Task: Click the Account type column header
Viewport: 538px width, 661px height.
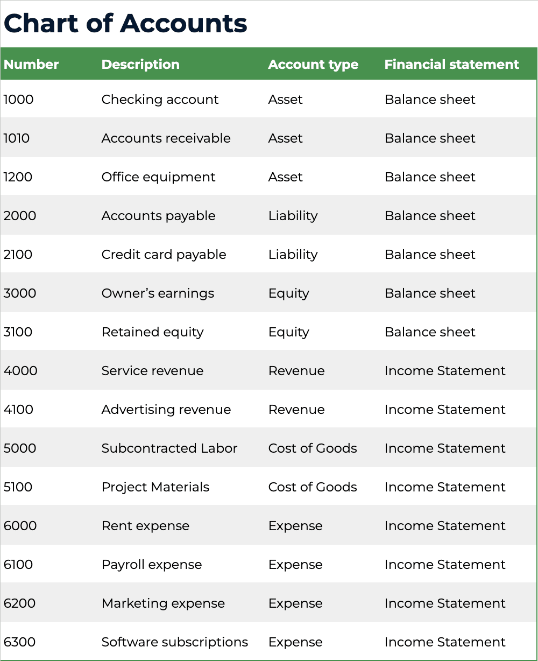Action: (x=313, y=65)
